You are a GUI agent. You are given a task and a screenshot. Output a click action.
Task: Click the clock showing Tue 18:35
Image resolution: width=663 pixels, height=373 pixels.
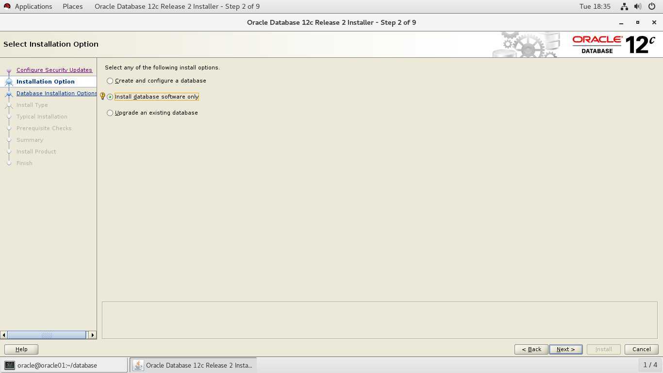595,6
